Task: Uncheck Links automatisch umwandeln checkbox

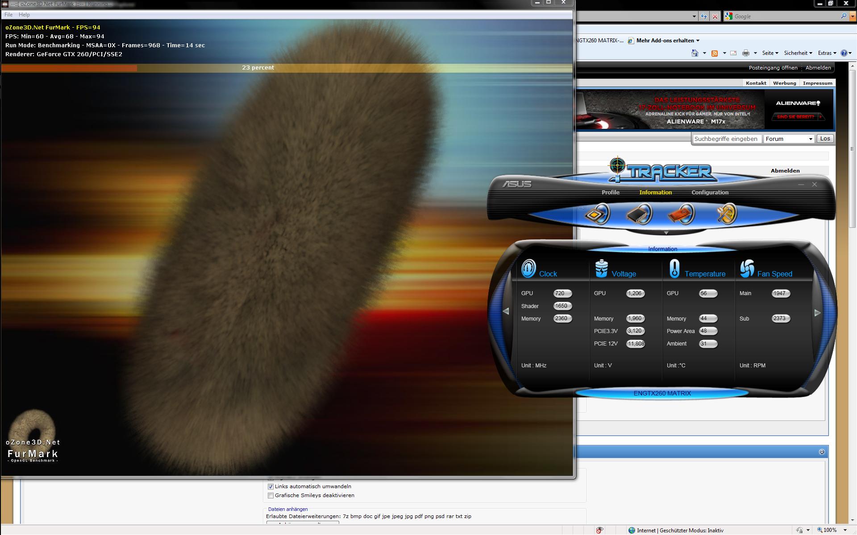Action: click(270, 486)
